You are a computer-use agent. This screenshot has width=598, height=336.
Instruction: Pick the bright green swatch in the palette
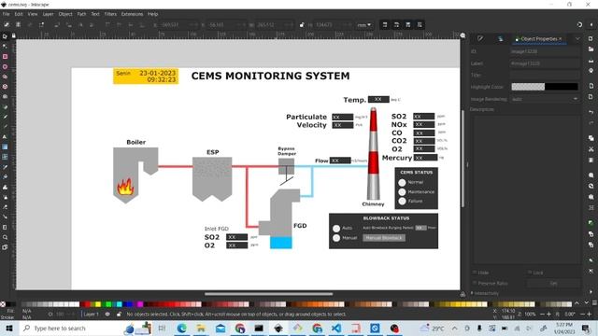point(108,304)
